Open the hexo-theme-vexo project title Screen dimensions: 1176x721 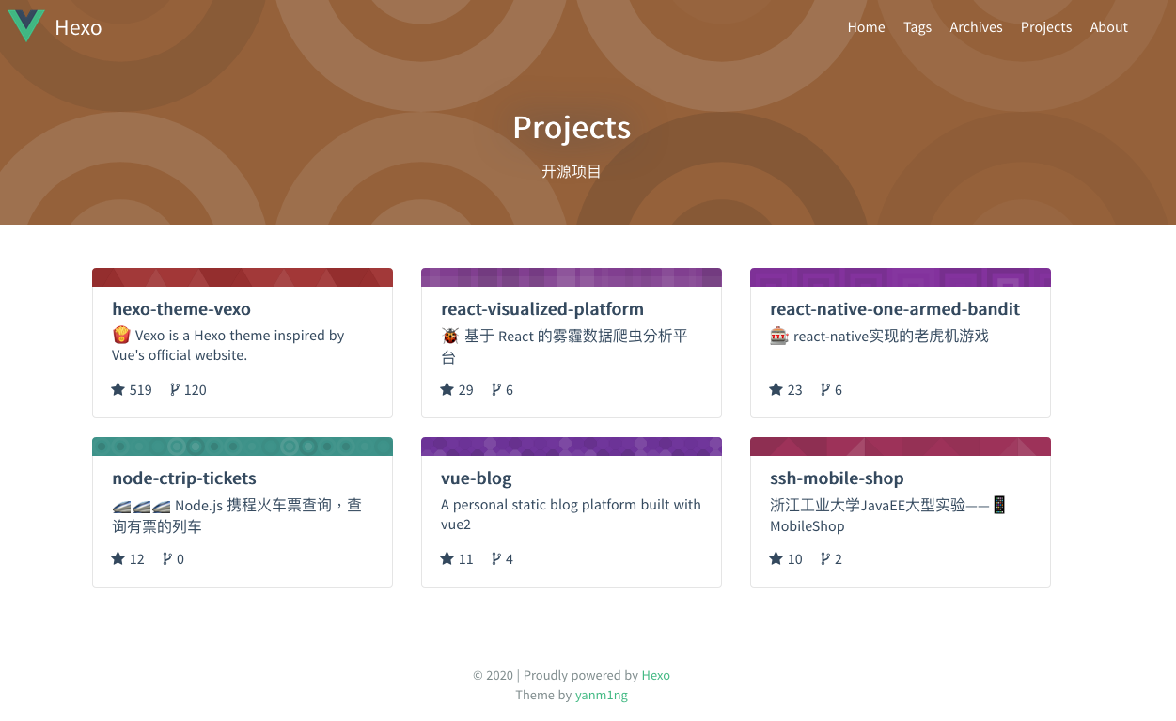tap(181, 309)
